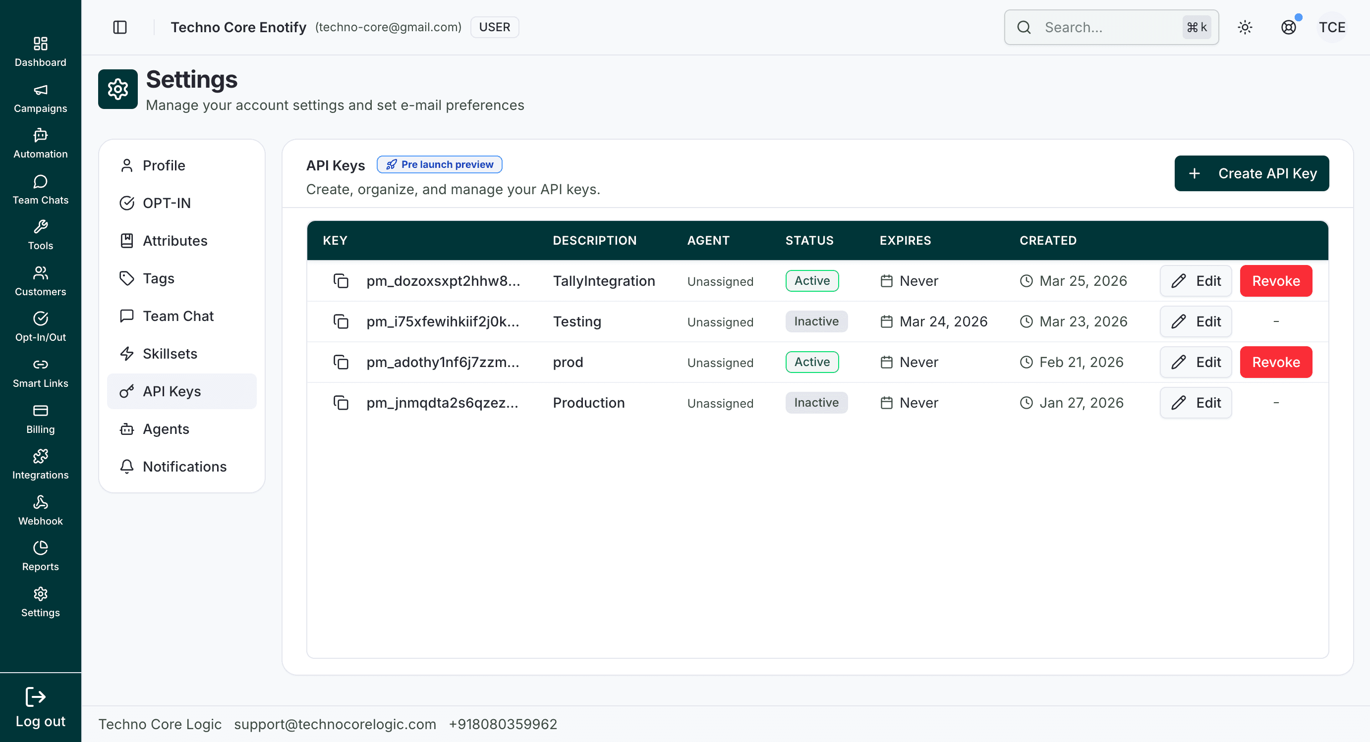The width and height of the screenshot is (1370, 742).
Task: Revoke the prod API key
Action: [1276, 362]
